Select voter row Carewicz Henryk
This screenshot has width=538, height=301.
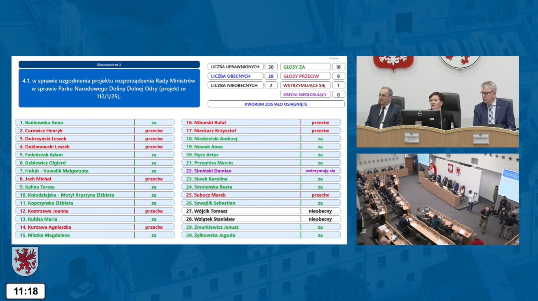pyautogui.click(x=75, y=130)
